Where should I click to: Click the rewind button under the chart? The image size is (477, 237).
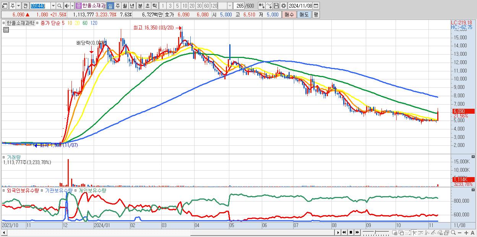[x=344, y=232]
